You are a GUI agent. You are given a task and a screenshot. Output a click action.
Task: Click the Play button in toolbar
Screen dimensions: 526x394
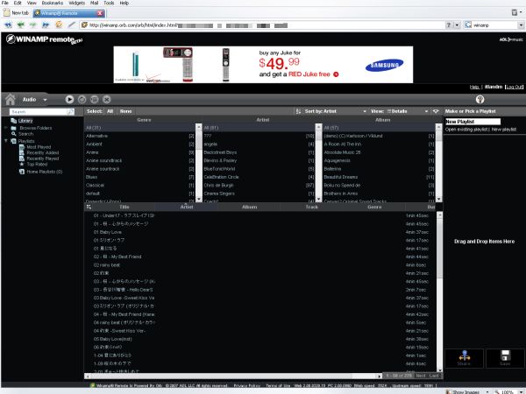click(x=69, y=100)
